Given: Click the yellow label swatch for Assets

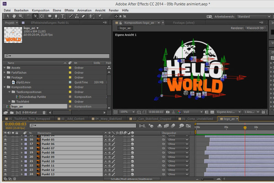Looking at the screenshot, I should pos(70,68).
